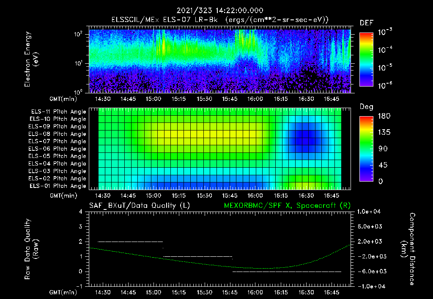The image size is (433, 299).
Task: Click the 14:30 tick under data quality panel
Action: point(103,292)
